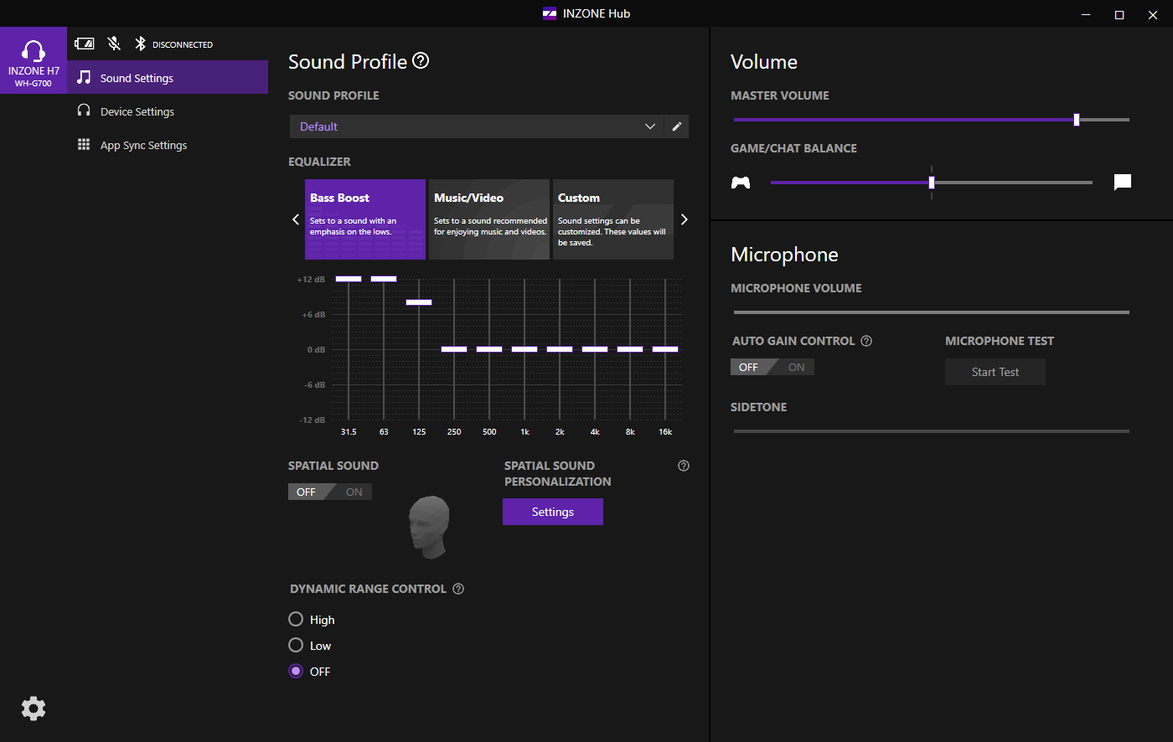Click the muted microphone status icon
The width and height of the screenshot is (1173, 742).
pos(114,44)
